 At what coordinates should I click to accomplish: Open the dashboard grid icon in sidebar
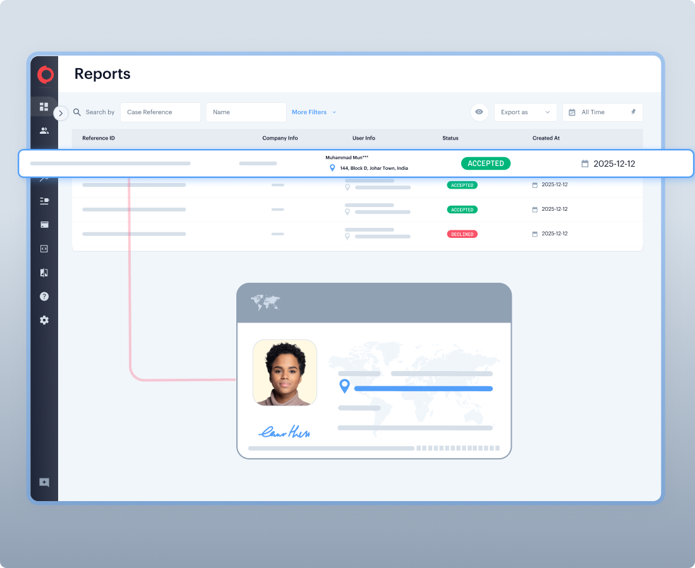[x=44, y=107]
